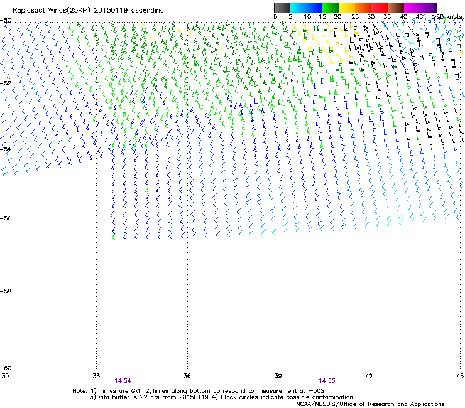The image size is (465, 408).
Task: Click the title 'Rapidscat Winds(25KM) 20150119 ascending'
Action: (x=88, y=11)
